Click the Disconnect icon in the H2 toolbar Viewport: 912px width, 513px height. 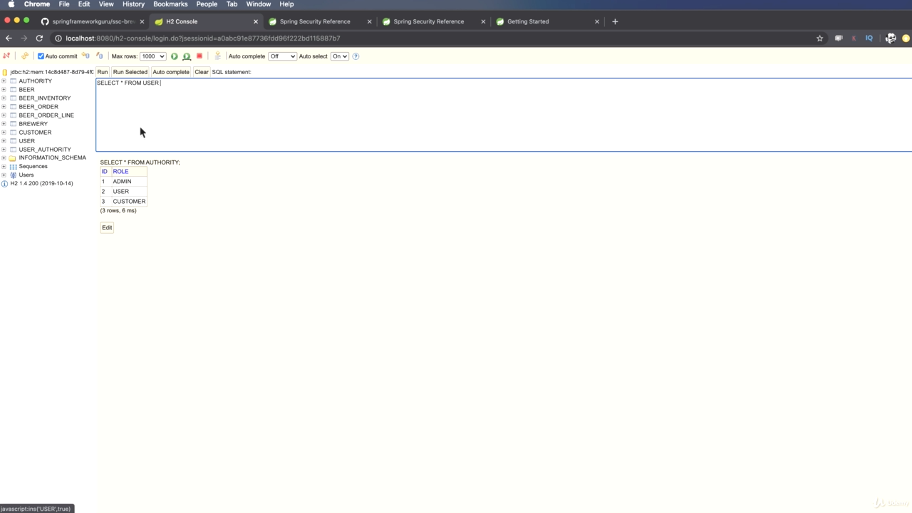pos(7,56)
